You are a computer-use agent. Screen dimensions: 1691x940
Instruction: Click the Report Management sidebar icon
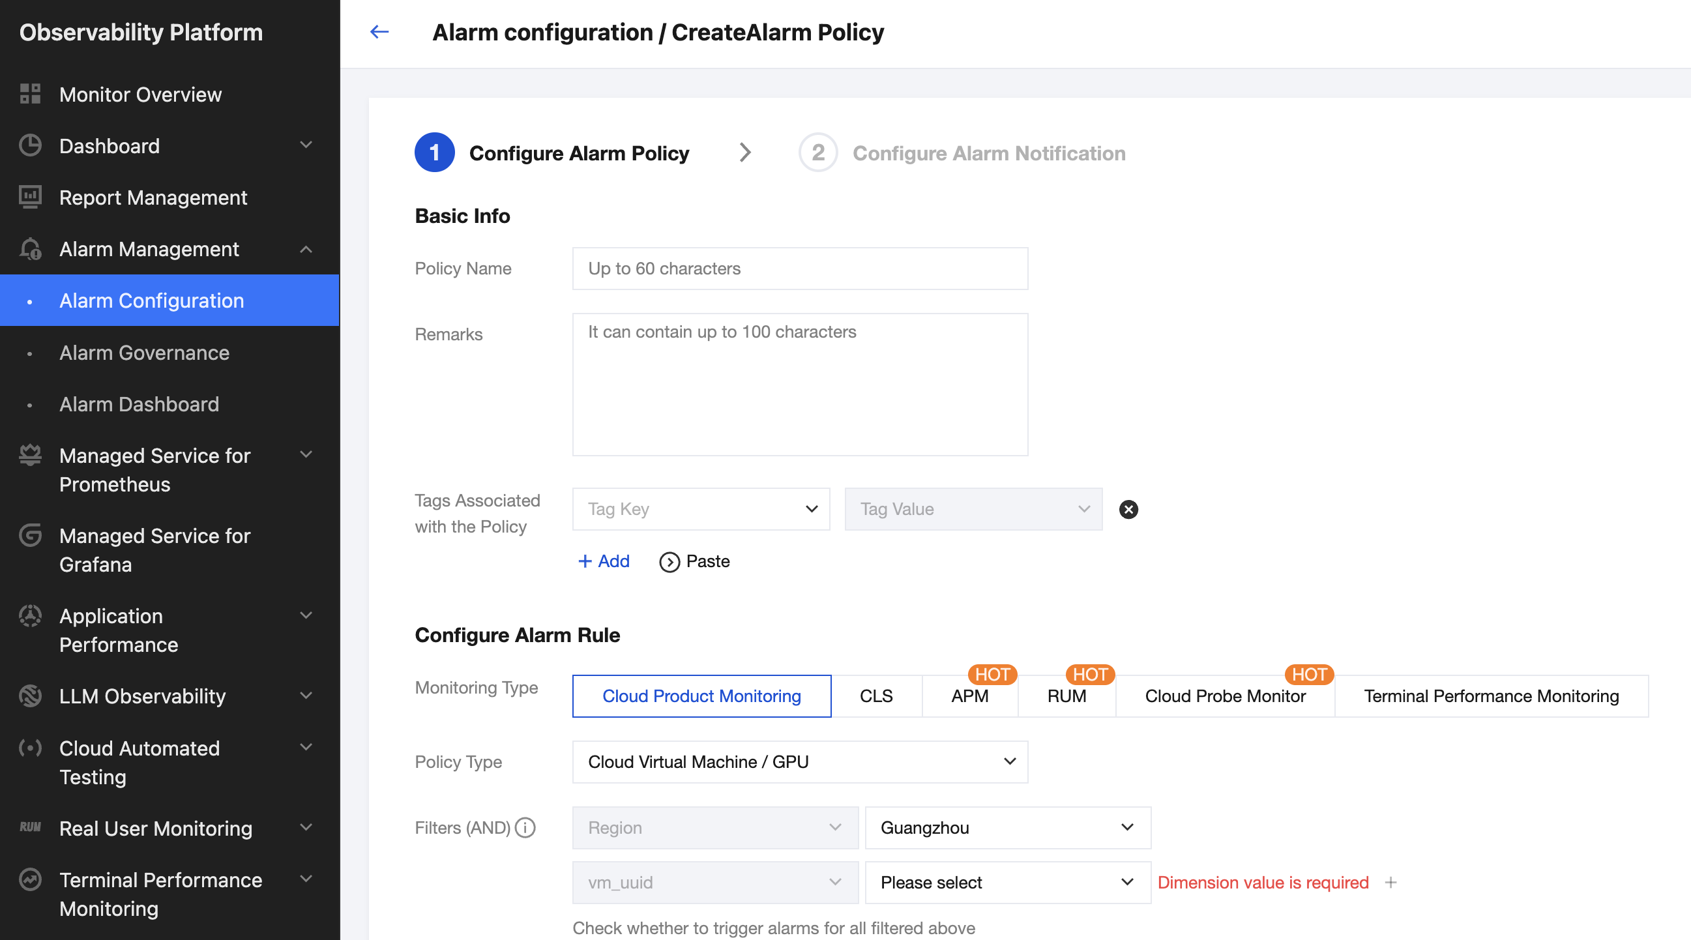pyautogui.click(x=30, y=197)
